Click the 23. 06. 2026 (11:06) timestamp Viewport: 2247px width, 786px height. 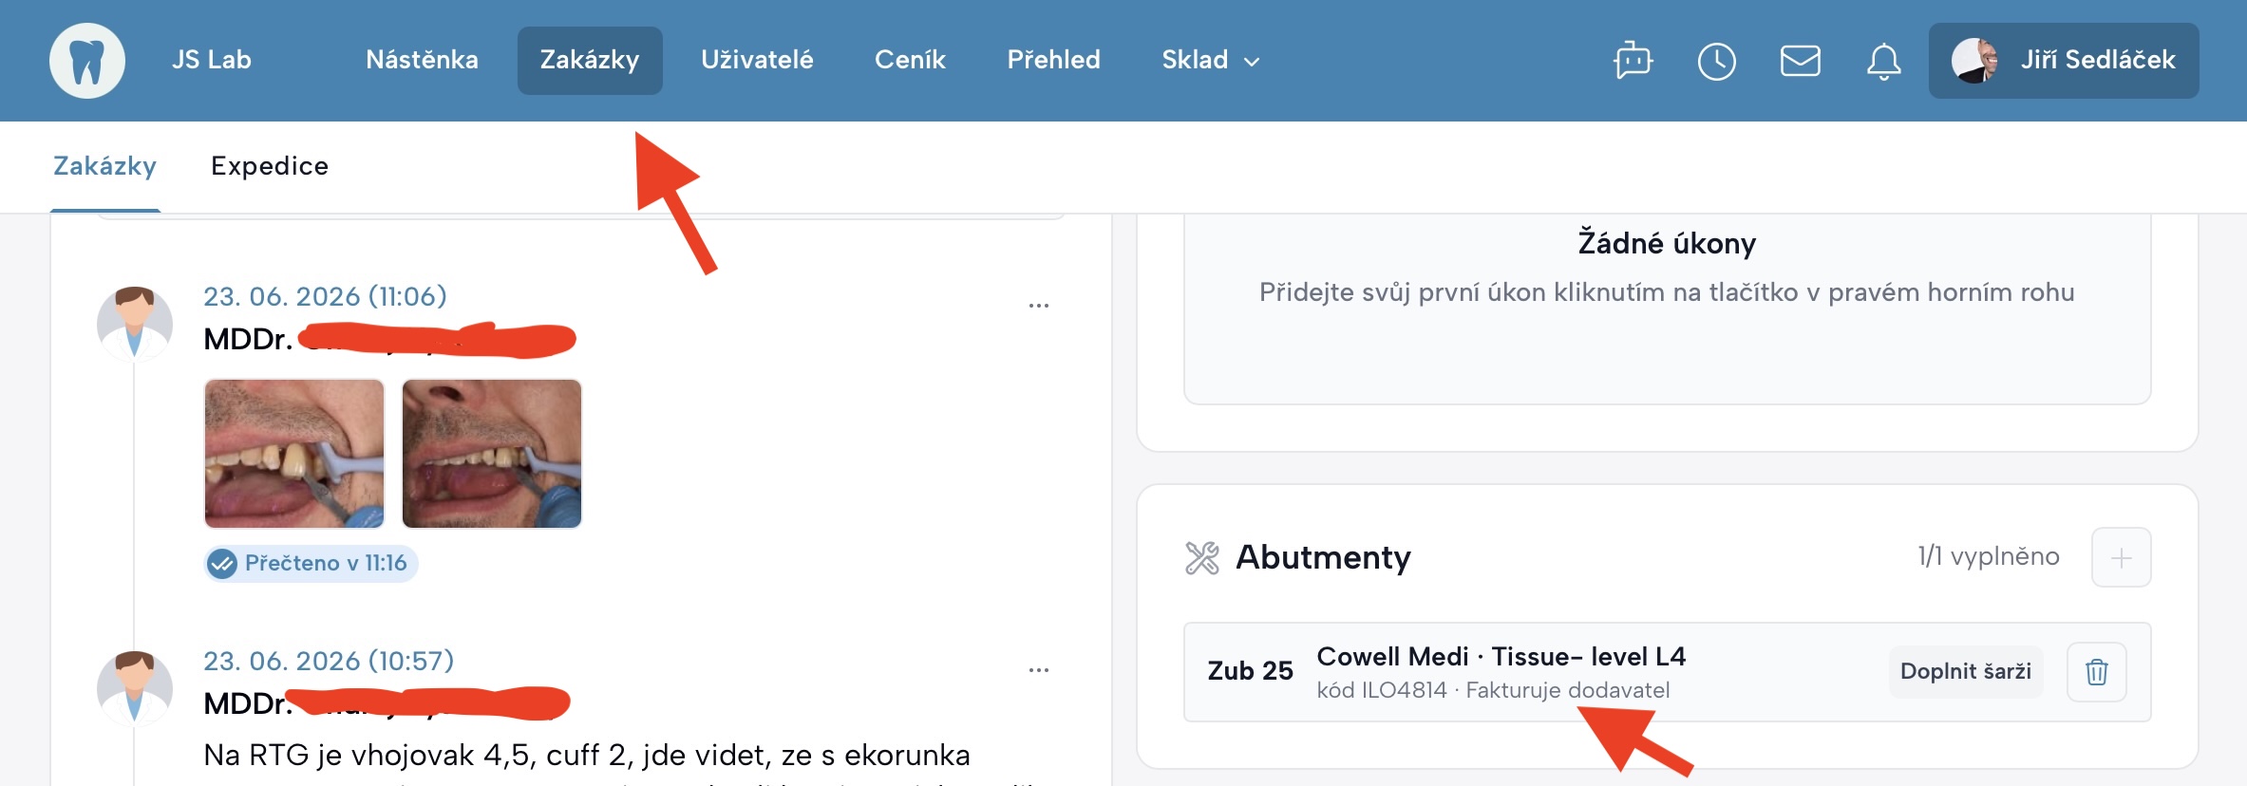click(x=325, y=296)
